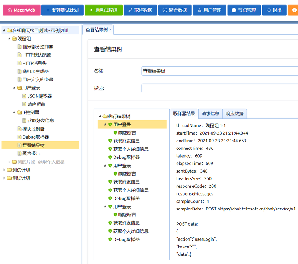Start the thread group with 启动线程组

pos(104,10)
